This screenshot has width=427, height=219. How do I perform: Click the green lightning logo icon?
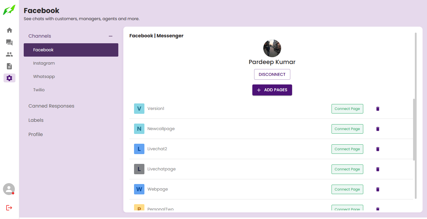coord(9,10)
